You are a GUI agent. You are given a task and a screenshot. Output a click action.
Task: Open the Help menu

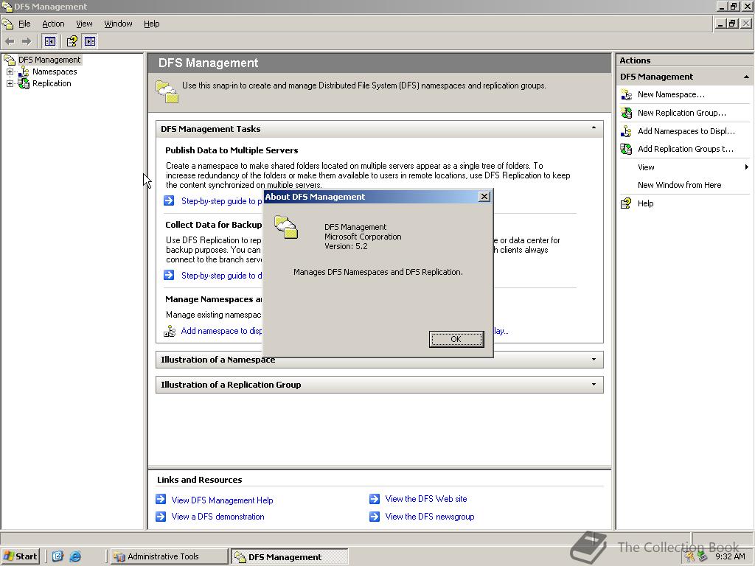click(151, 24)
